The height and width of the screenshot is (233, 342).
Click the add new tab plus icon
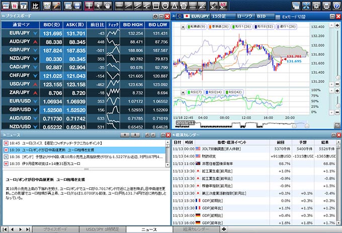(223, 229)
